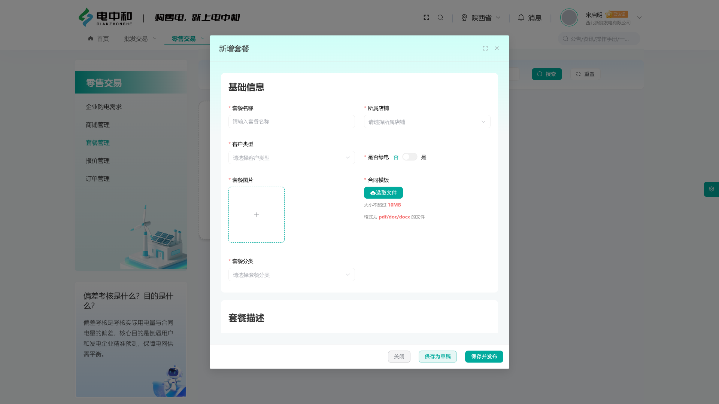Click the 搜索 button behind the dialog

[x=547, y=74]
